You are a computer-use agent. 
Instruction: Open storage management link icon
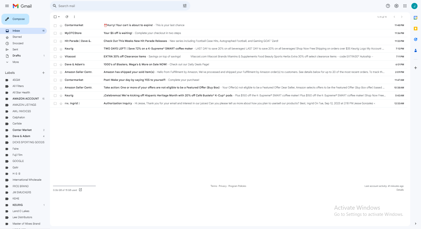click(80, 190)
